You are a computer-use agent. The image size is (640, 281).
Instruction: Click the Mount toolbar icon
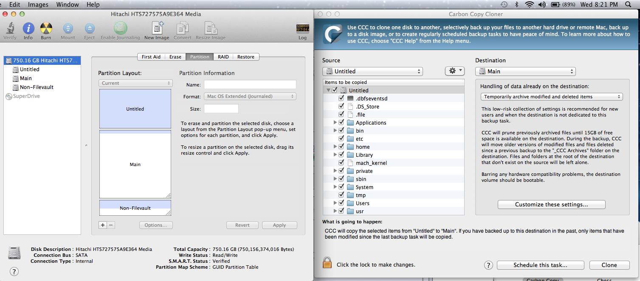68,28
